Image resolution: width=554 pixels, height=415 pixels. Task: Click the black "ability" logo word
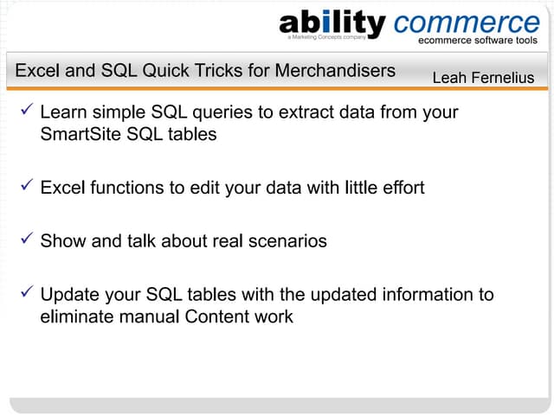pyautogui.click(x=333, y=22)
